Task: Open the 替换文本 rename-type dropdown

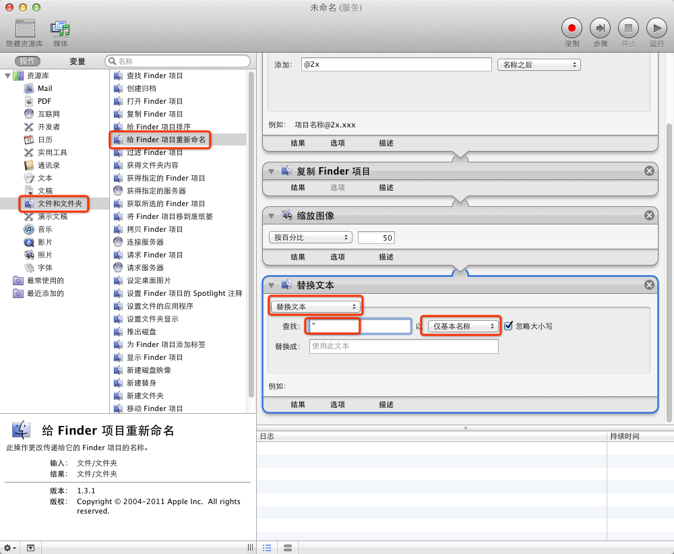Action: 315,307
